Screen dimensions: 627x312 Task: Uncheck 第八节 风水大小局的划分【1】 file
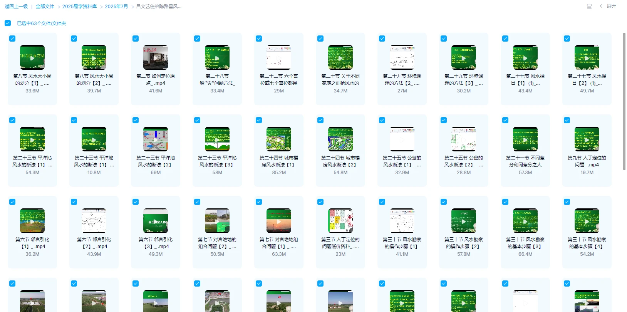pyautogui.click(x=12, y=39)
